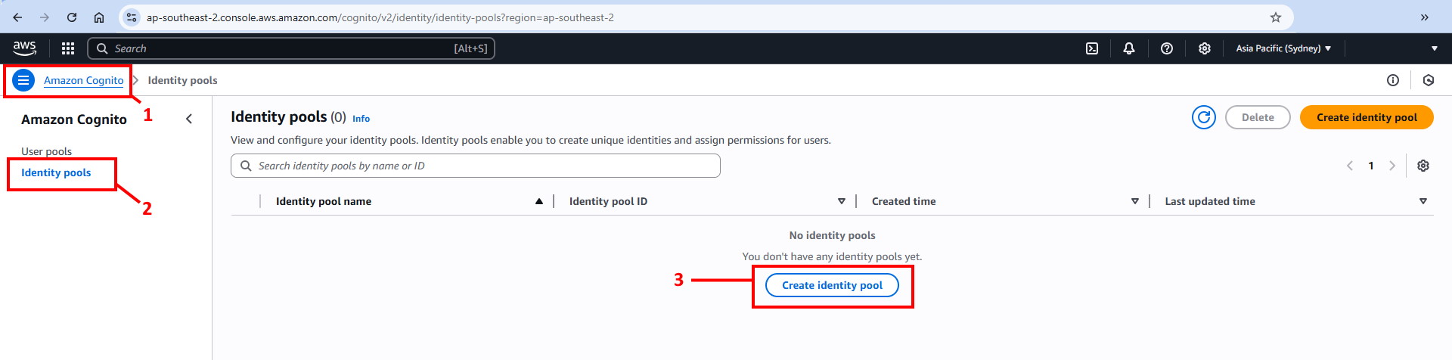Open the info panel icon on the right
The image size is (1452, 360).
tap(1393, 80)
